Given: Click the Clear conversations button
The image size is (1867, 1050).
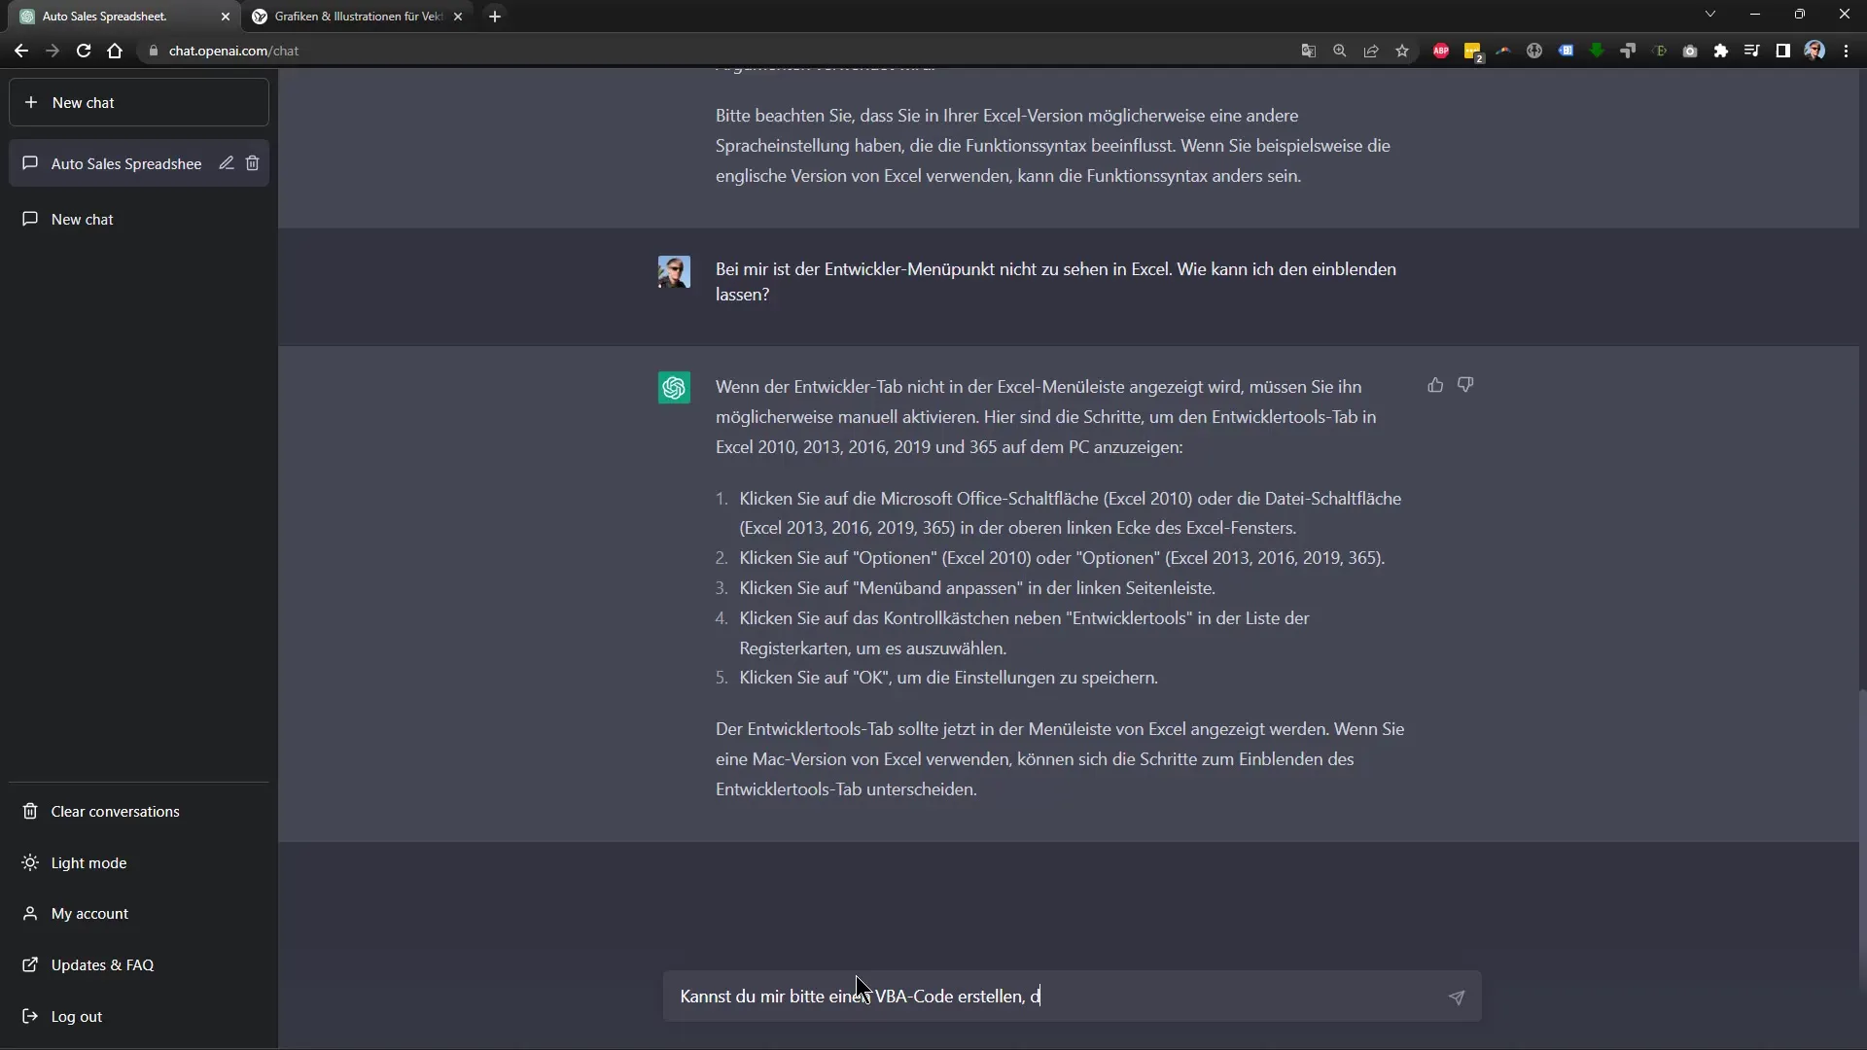Looking at the screenshot, I should coord(116,810).
